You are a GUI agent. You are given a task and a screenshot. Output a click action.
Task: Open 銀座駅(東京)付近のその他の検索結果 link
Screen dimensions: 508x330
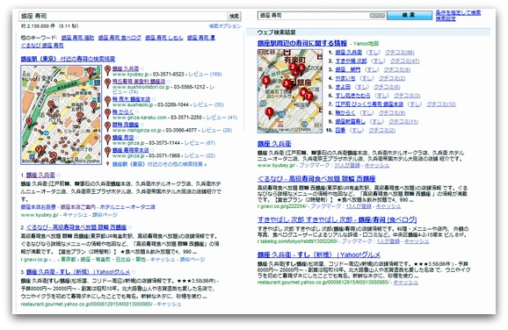(159, 164)
